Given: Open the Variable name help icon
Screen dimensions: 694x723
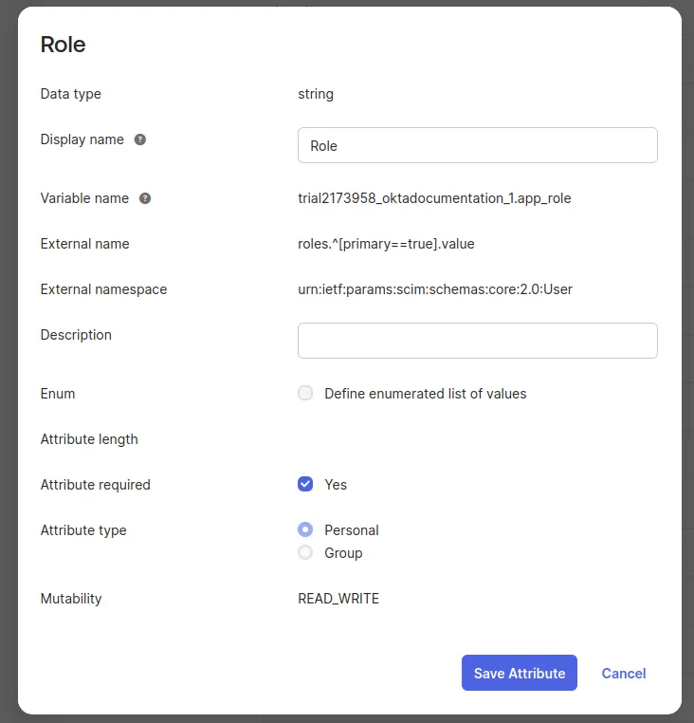Looking at the screenshot, I should tap(145, 198).
